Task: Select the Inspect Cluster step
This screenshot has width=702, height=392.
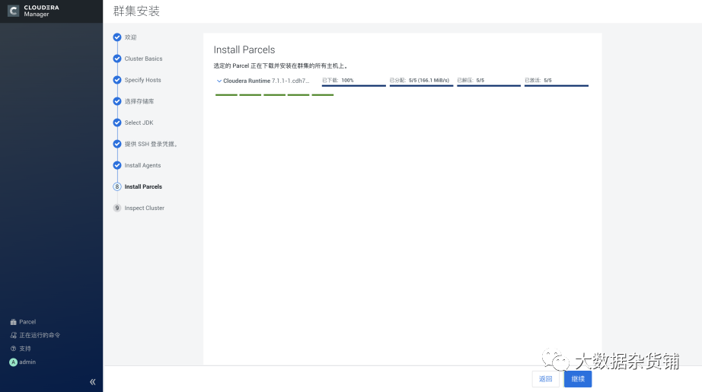Action: click(x=144, y=208)
